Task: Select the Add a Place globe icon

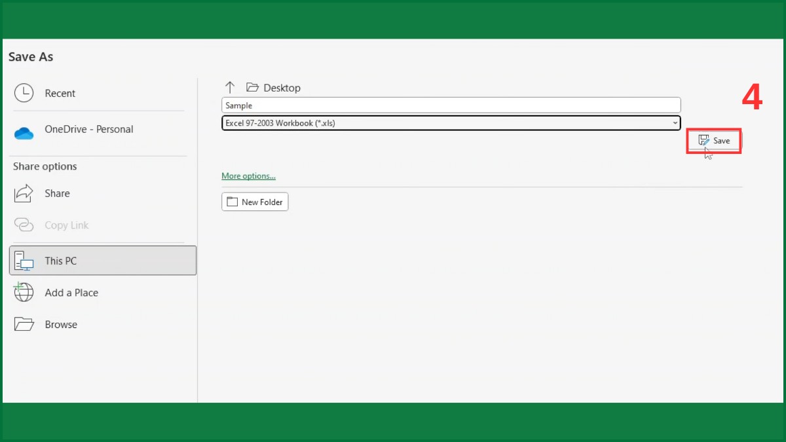Action: click(x=24, y=293)
